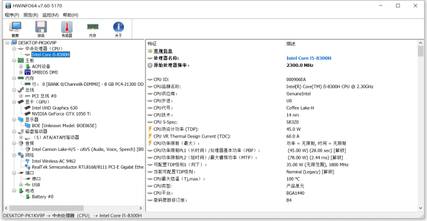The image size is (427, 221).
Task: Select the RealTek RTL8168/8111 Gigabit entry
Action: point(87,167)
